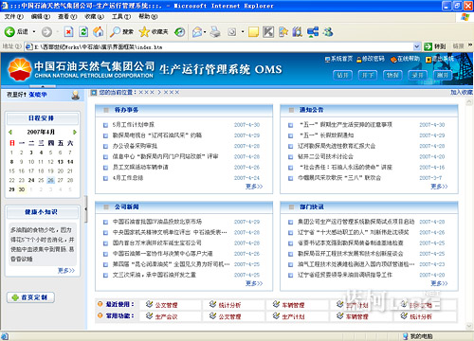
Task: Open the Back button history dropdown
Action: pyautogui.click(x=34, y=31)
